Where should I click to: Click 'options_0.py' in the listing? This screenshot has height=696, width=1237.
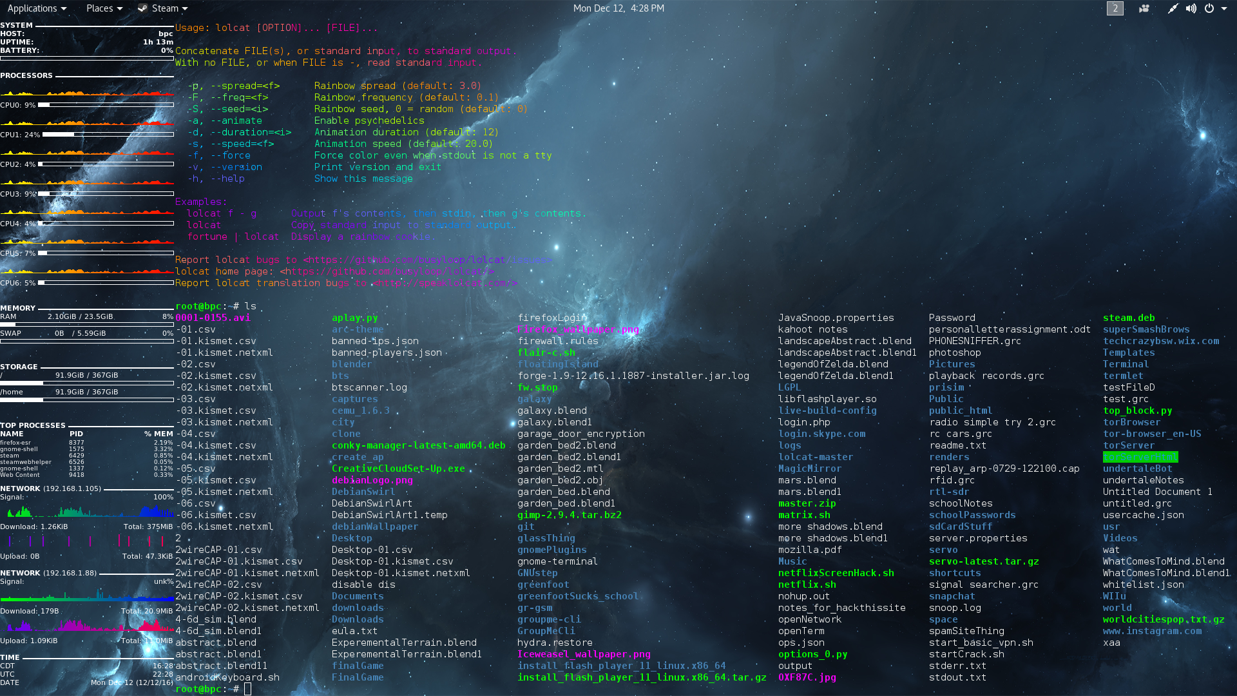[x=813, y=654]
